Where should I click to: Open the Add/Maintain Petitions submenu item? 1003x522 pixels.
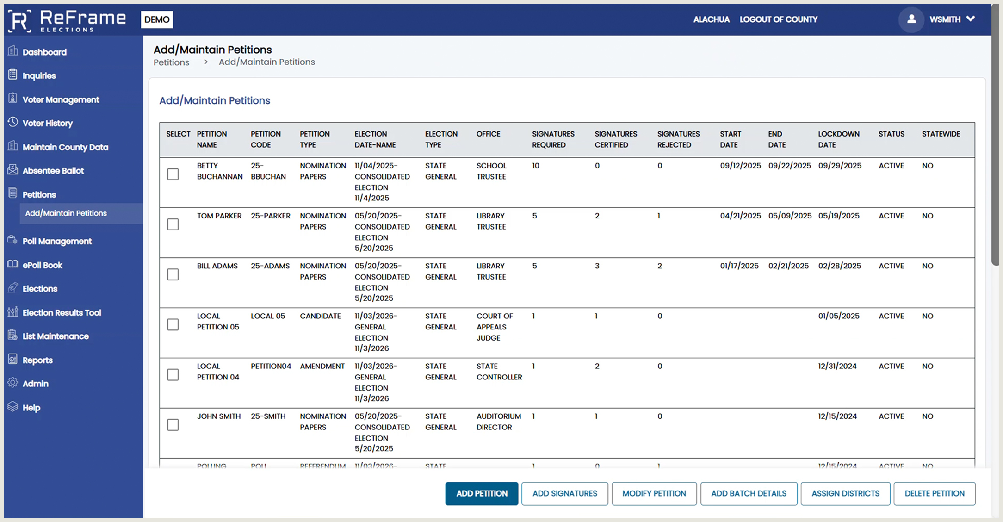[66, 213]
